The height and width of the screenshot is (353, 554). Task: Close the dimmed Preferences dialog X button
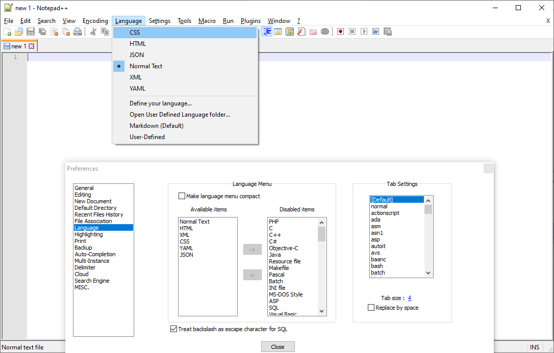tap(488, 169)
